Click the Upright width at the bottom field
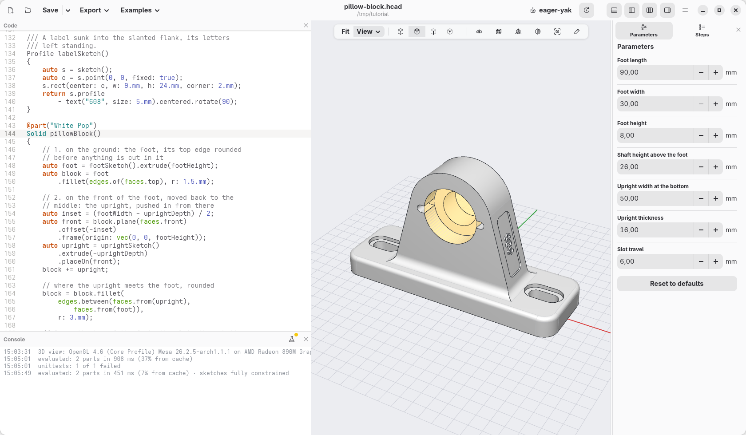746x435 pixels. click(x=655, y=198)
